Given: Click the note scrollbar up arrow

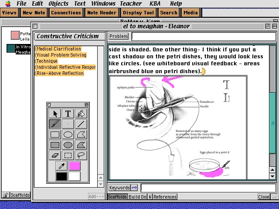Looking at the screenshot, I should point(272,170).
